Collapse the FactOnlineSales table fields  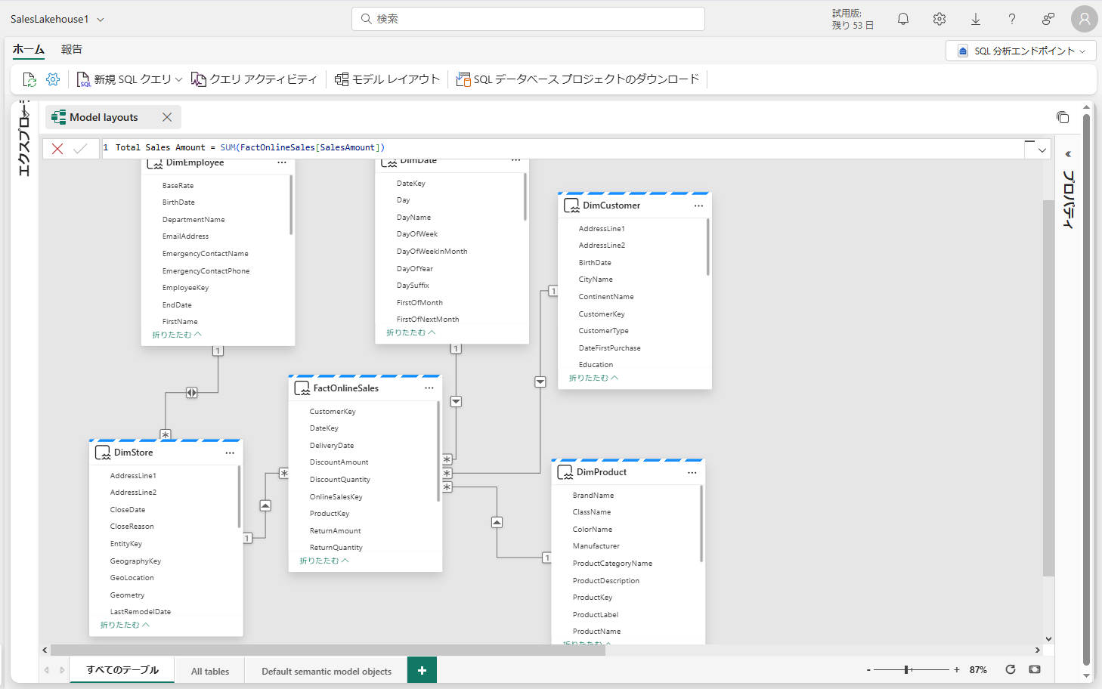324,561
